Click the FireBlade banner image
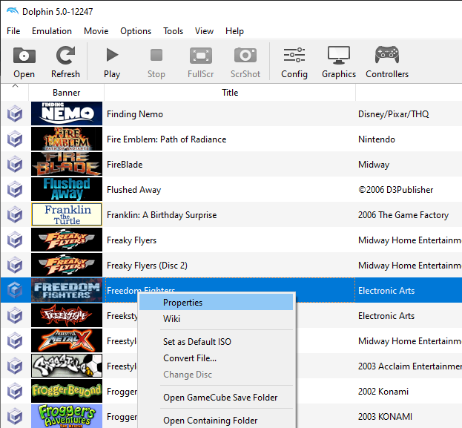This screenshot has height=428, width=462. click(67, 164)
